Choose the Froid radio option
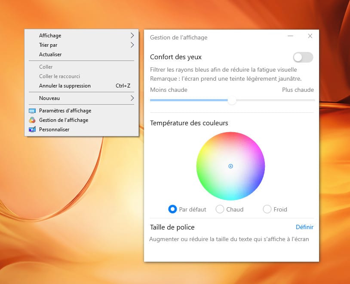Image resolution: width=350 pixels, height=284 pixels. tap(267, 209)
